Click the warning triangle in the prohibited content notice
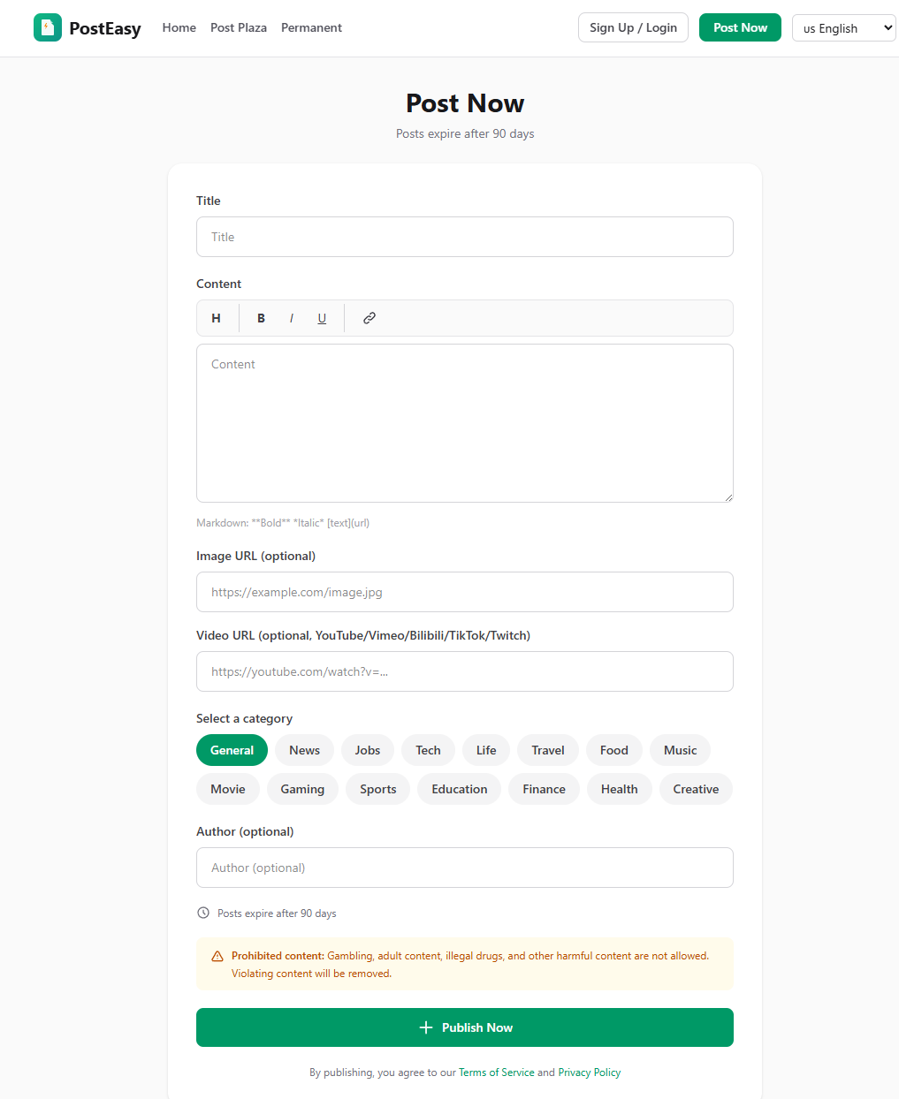This screenshot has width=899, height=1099. 217,955
